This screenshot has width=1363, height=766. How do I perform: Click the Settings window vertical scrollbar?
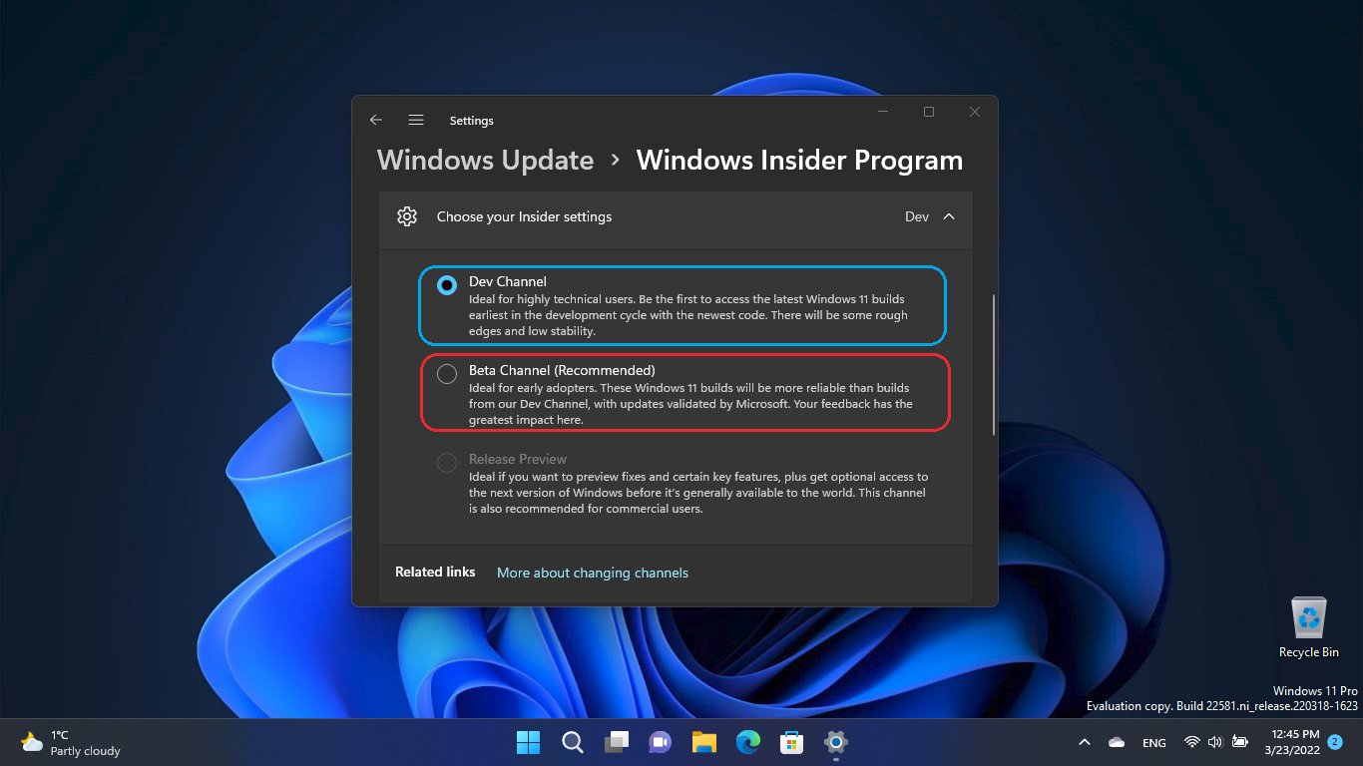tap(994, 365)
